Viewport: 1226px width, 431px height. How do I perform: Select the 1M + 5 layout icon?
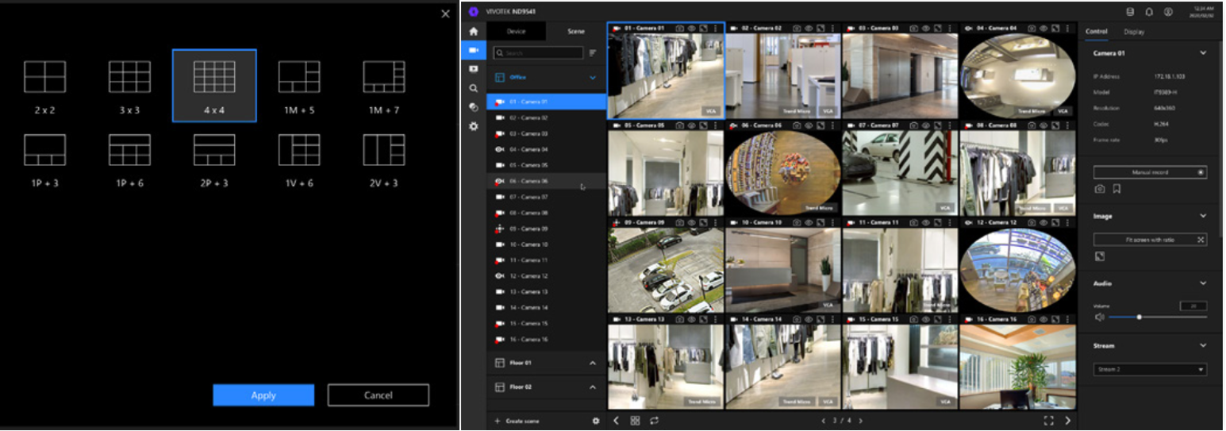coord(299,77)
